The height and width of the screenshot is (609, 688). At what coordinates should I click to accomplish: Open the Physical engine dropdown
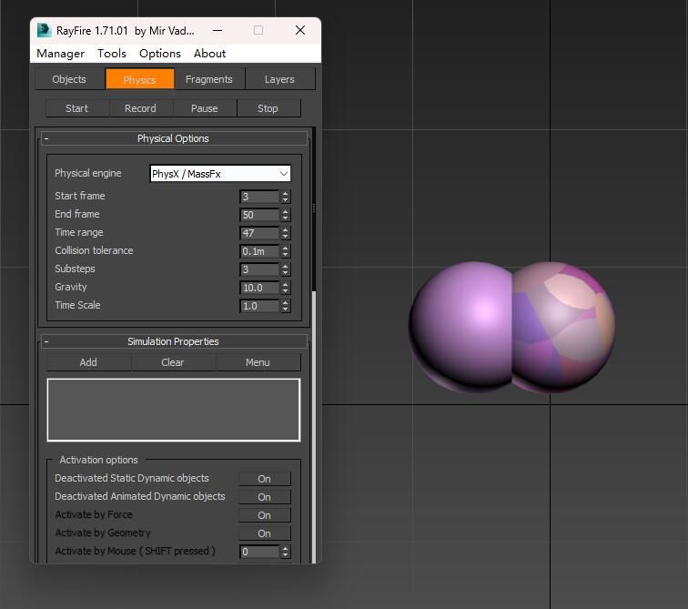pos(220,174)
